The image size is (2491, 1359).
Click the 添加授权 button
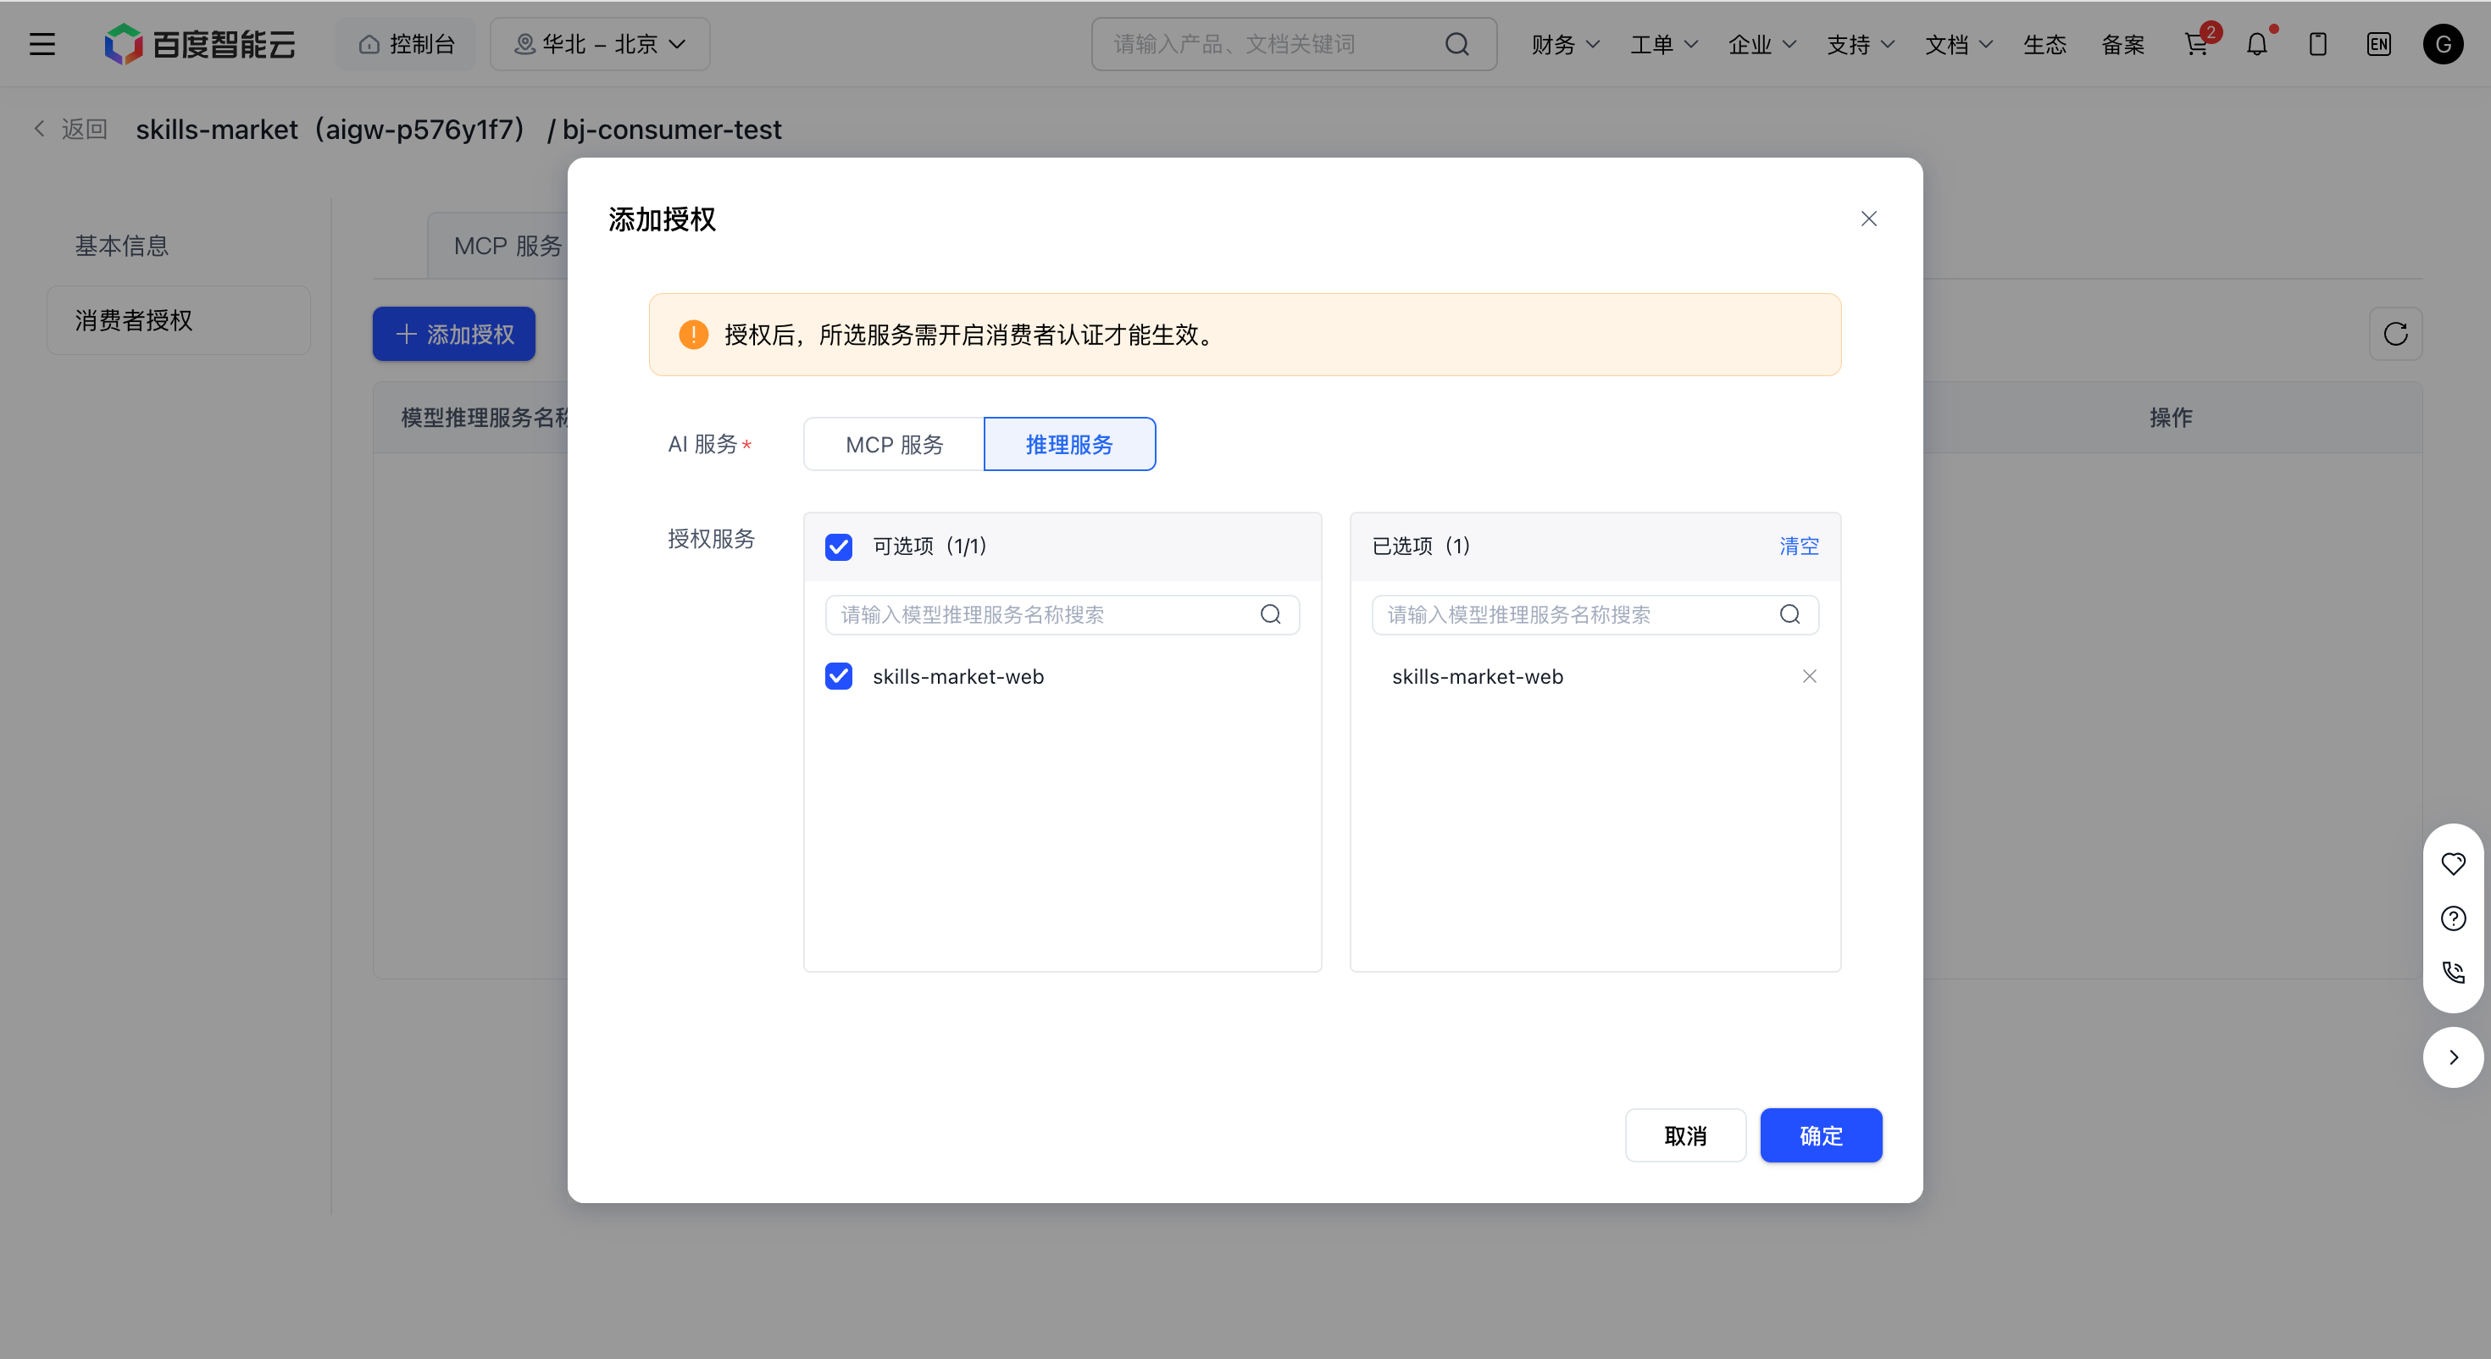[x=453, y=334]
